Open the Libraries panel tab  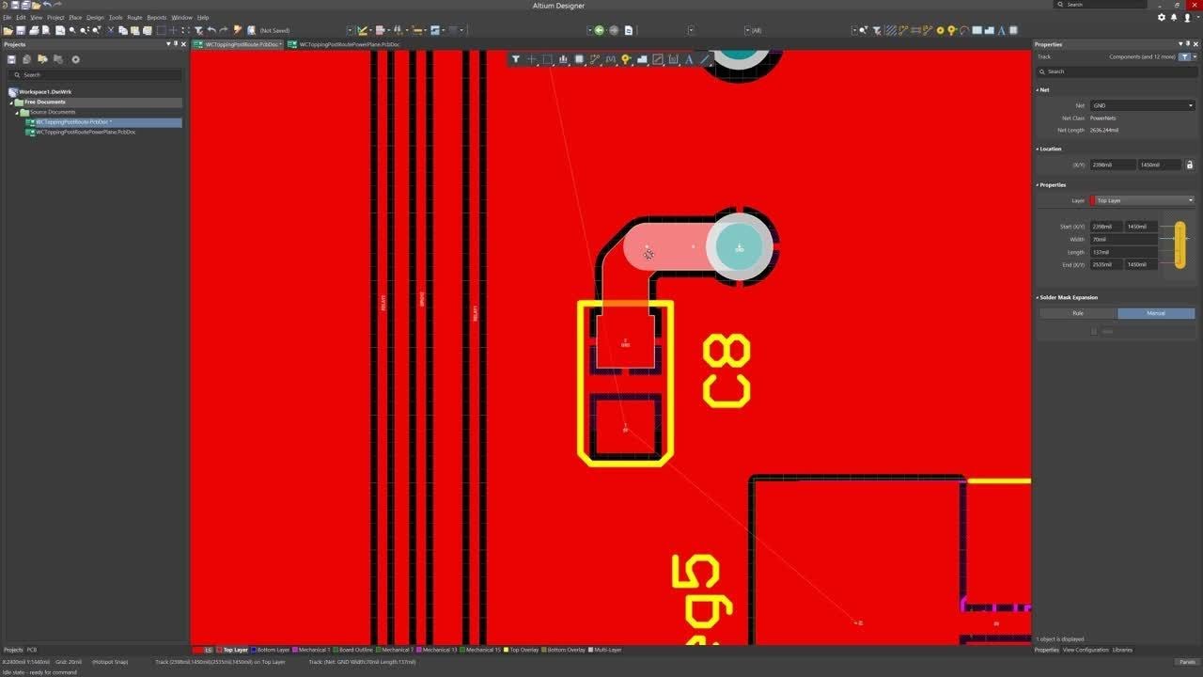coord(1122,650)
